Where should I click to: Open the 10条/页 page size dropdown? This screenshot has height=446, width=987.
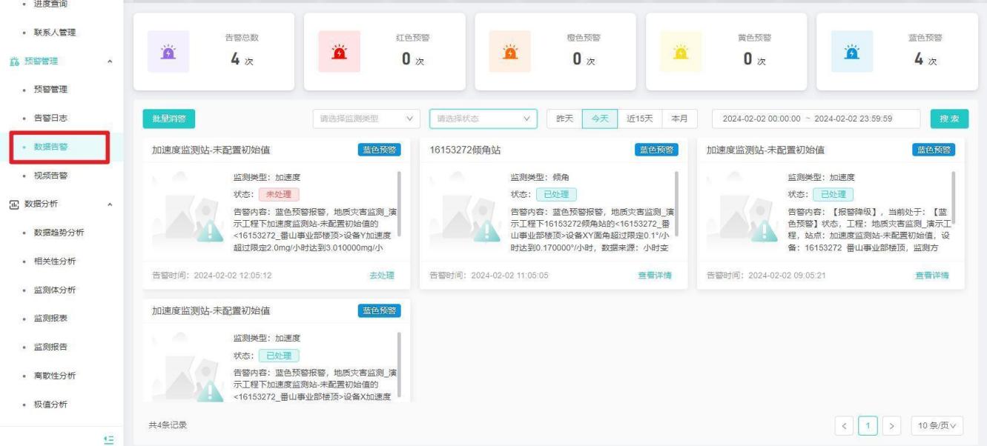(937, 425)
